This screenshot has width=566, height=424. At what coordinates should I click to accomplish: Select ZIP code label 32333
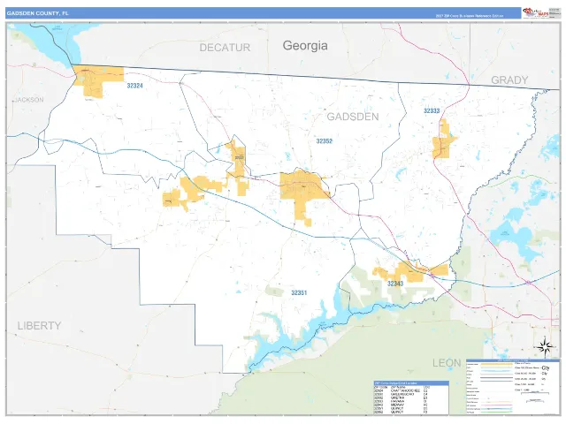(x=432, y=111)
